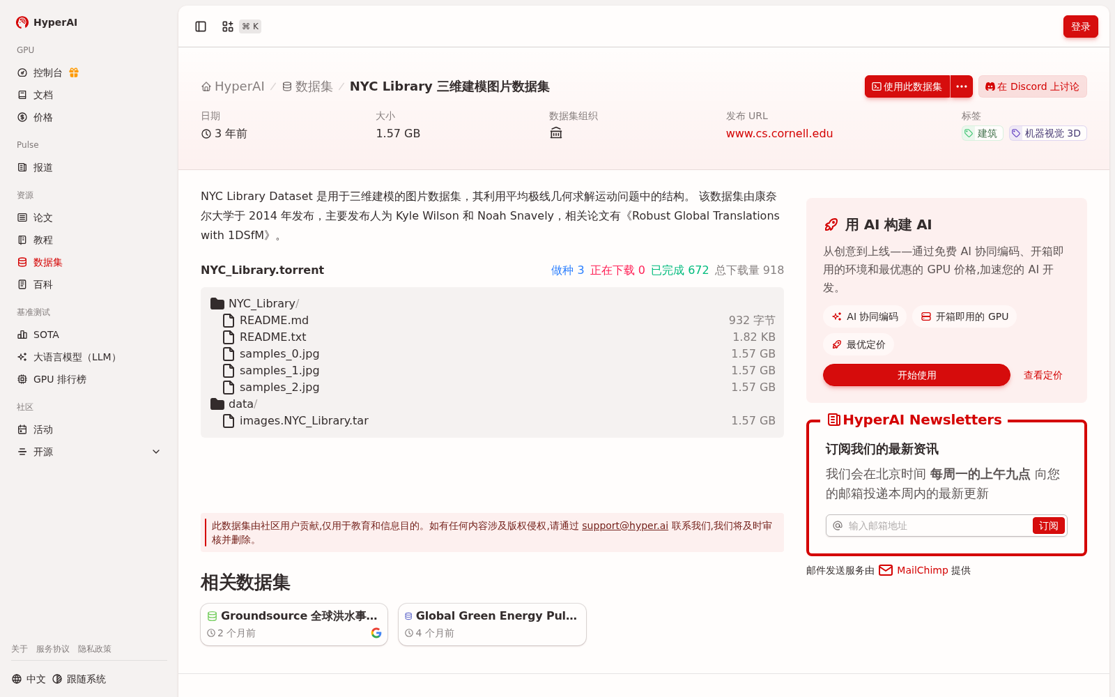This screenshot has height=697, width=1115.
Task: Click the rocket icon beside 用 AI 构建 AI
Action: point(831,224)
